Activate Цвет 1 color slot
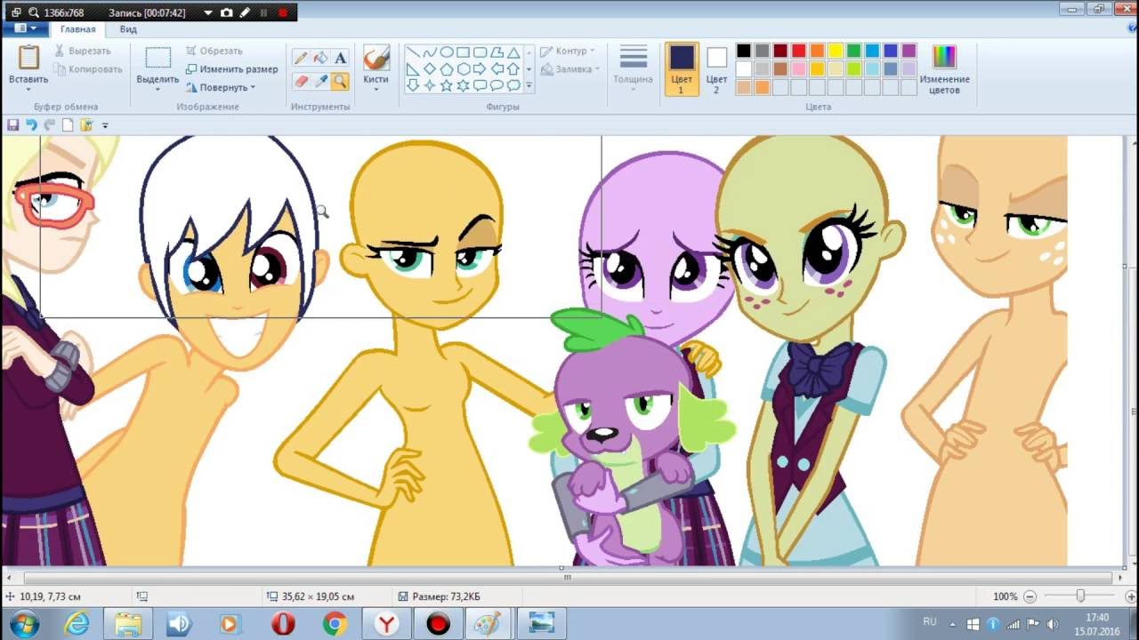Viewport: 1139px width, 640px height. point(682,68)
